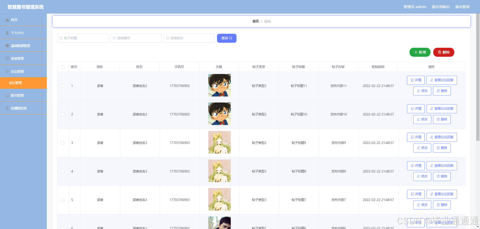
Task: Select 退出登录 in the top bar
Action: pyautogui.click(x=462, y=7)
